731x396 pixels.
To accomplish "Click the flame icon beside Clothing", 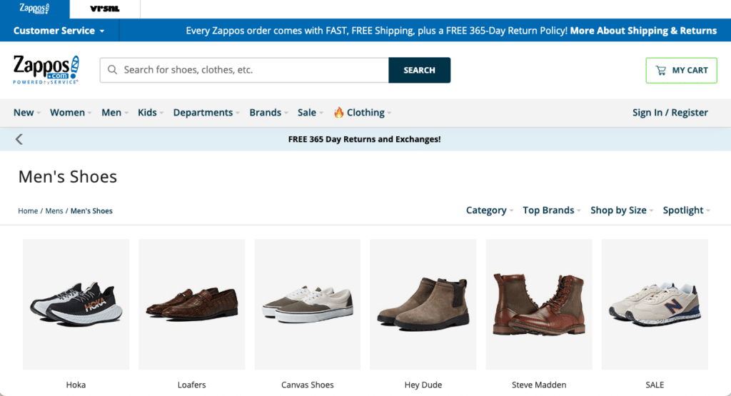I will pos(339,112).
